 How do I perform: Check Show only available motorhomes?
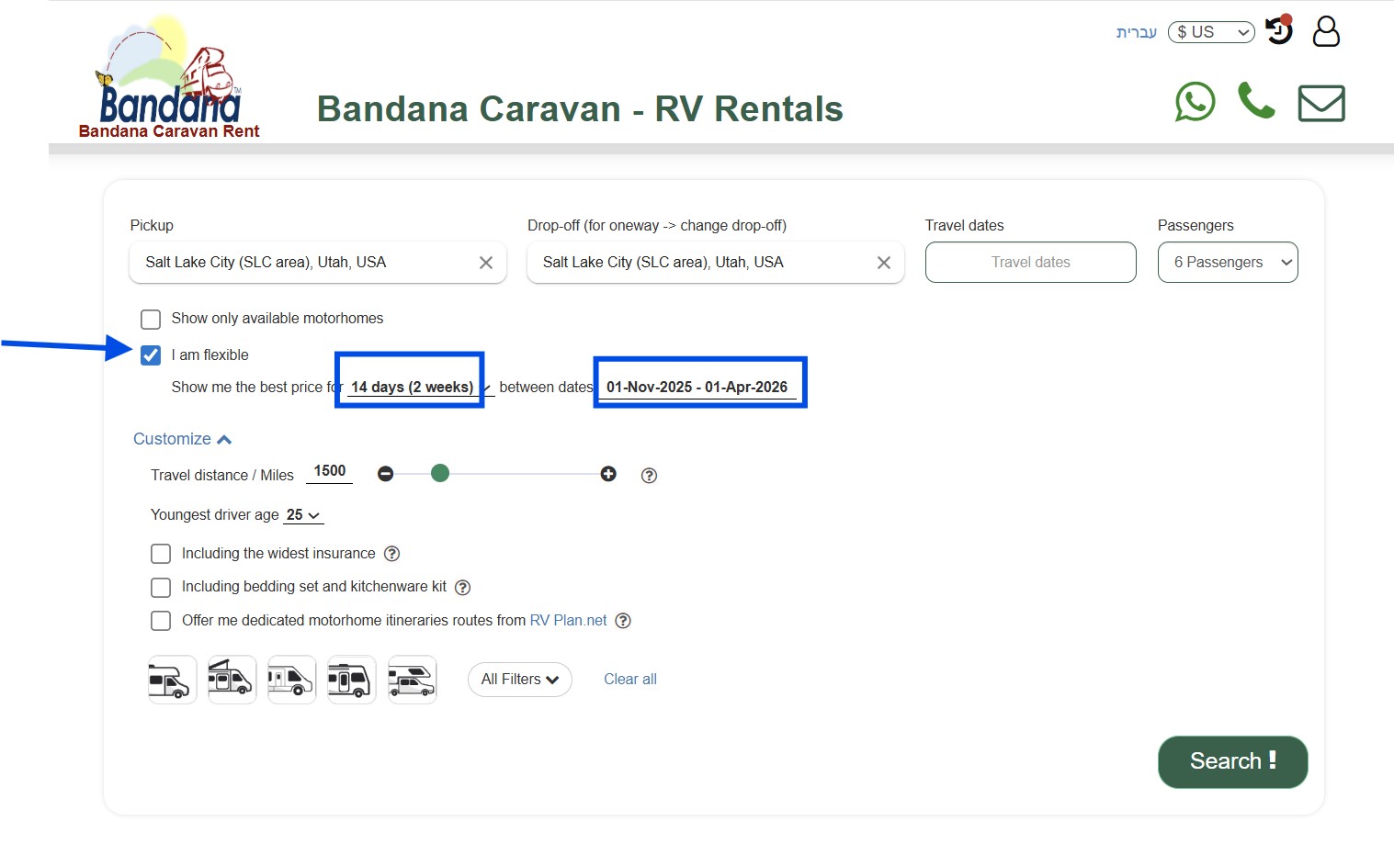click(151, 319)
